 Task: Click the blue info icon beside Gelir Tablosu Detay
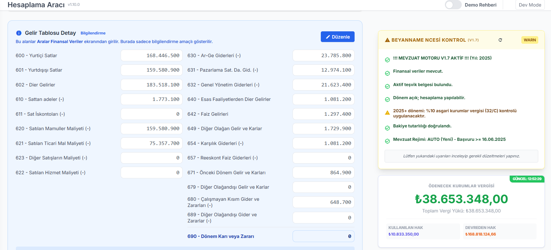(x=19, y=33)
